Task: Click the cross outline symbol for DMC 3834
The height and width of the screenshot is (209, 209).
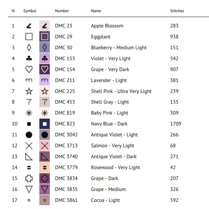Action: (29, 178)
